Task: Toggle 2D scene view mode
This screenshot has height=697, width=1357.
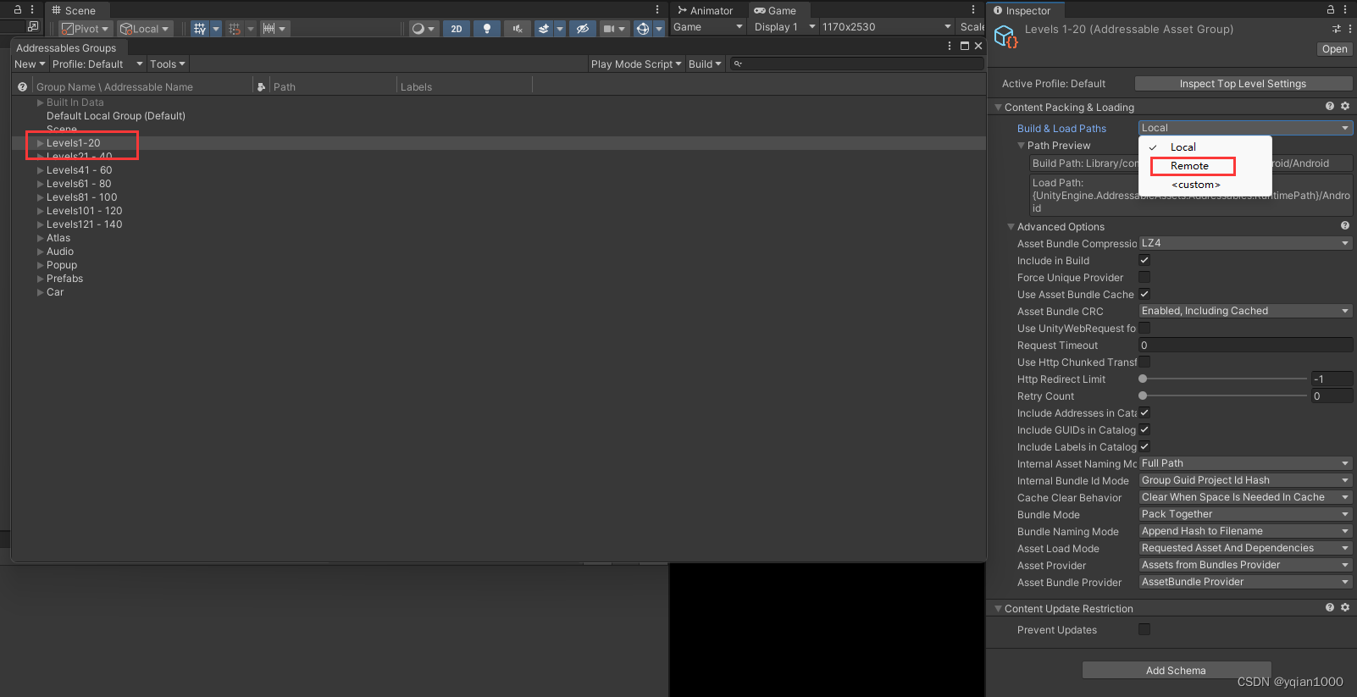Action: [457, 29]
